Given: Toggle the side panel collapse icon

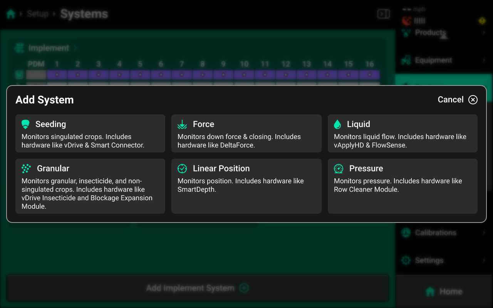Looking at the screenshot, I should pyautogui.click(x=383, y=14).
